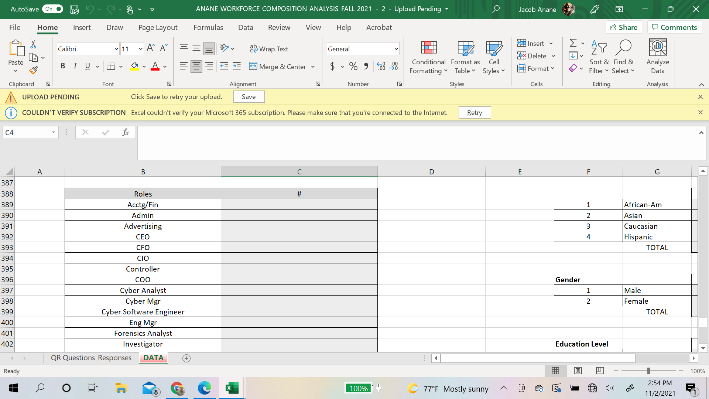Click Save to retry the upload
709x399 pixels.
(x=249, y=96)
